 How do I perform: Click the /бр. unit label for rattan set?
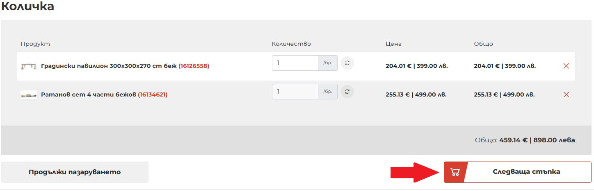point(328,92)
